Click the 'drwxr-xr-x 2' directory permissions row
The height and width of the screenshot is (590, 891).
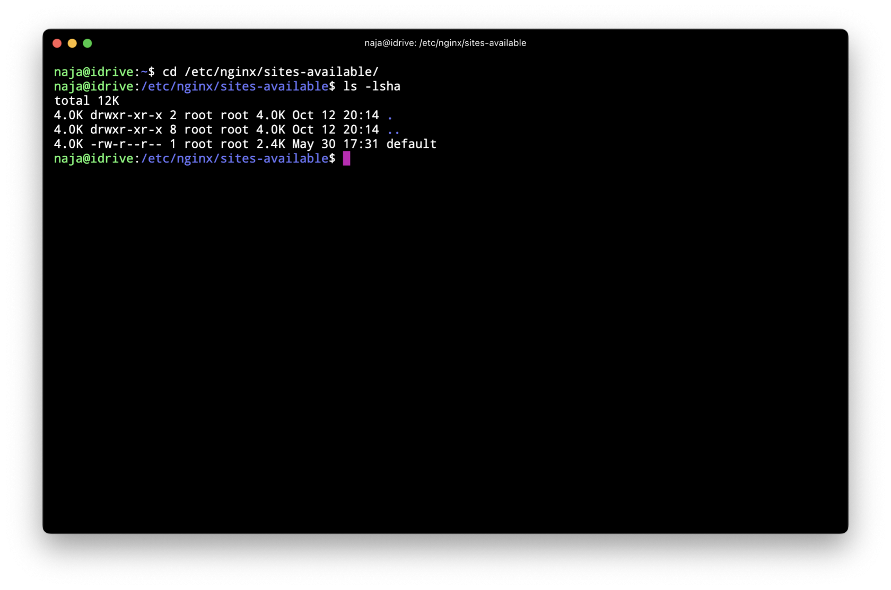pyautogui.click(x=223, y=115)
